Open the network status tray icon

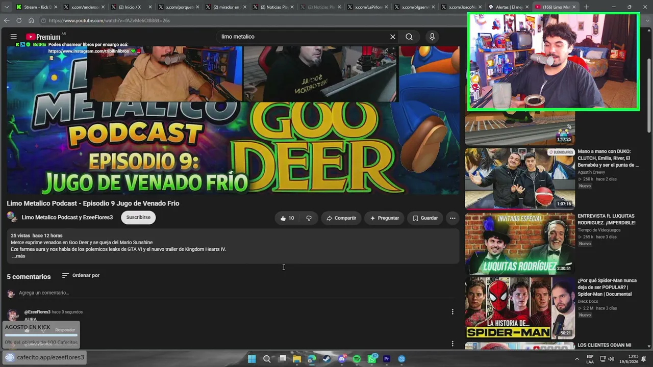pos(602,359)
